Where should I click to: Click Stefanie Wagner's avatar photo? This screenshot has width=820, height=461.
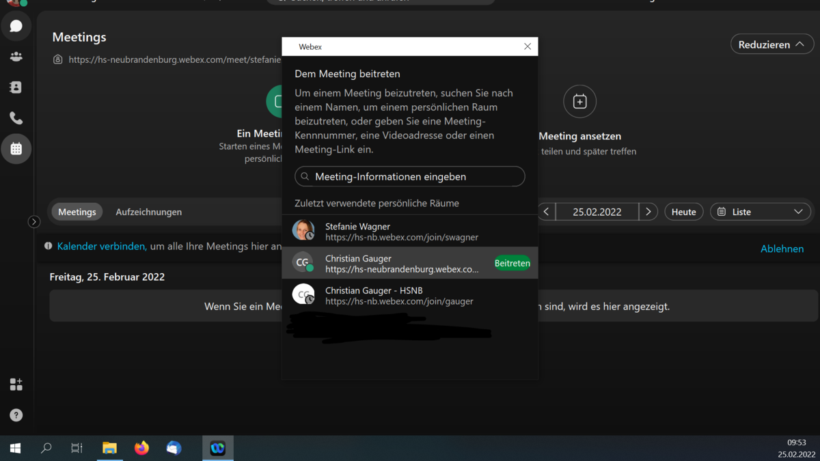303,230
